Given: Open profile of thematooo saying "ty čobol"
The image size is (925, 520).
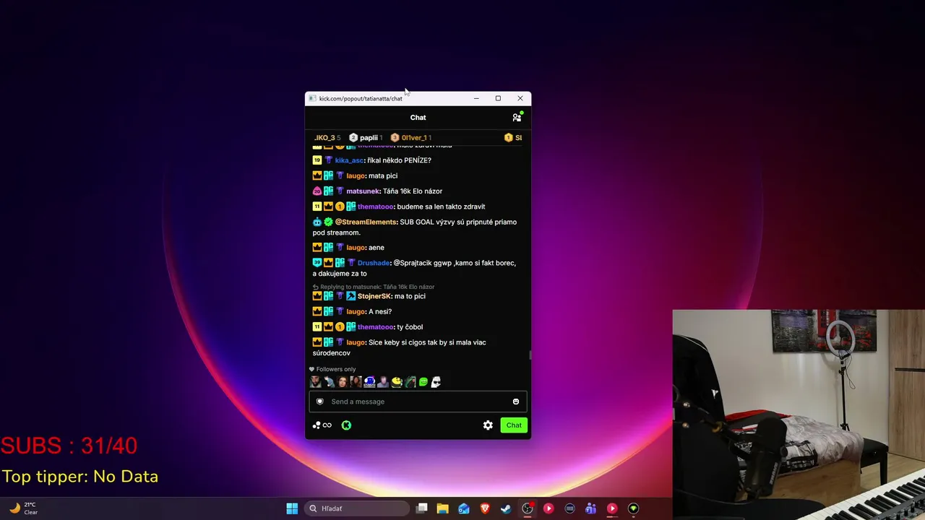Looking at the screenshot, I should [x=376, y=327].
